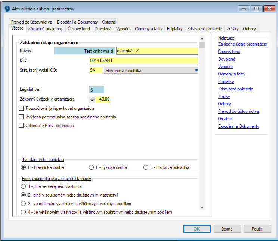Image resolution: width=278 pixels, height=241 pixels.
Task: Choose 4 - ve většinovém vlastnictví option
Action: pyautogui.click(x=24, y=212)
